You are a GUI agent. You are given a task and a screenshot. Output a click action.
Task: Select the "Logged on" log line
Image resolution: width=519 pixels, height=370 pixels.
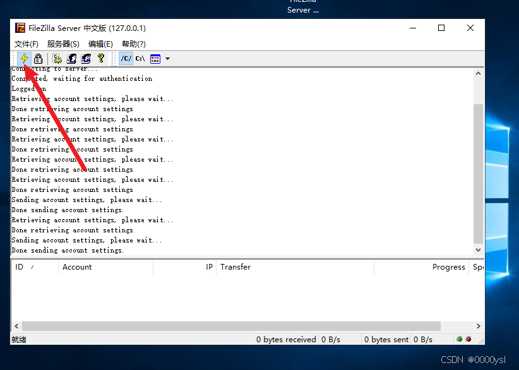(x=29, y=88)
